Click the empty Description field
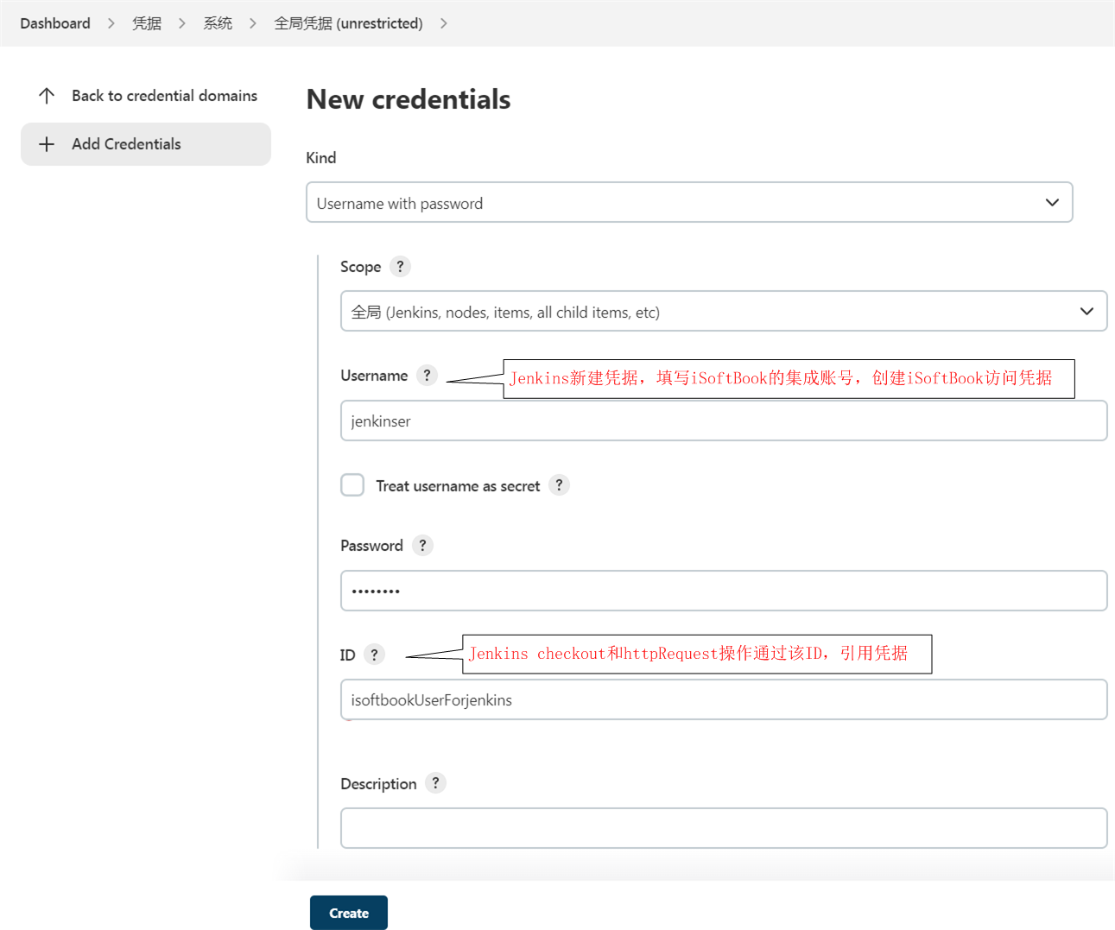Image resolution: width=1115 pixels, height=930 pixels. pos(724,828)
